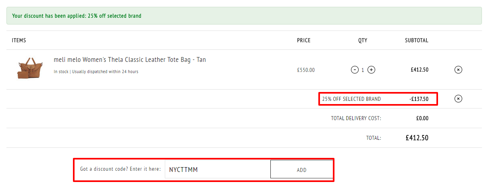Select the quantity value 1
This screenshot has height=184, width=488.
coord(363,70)
